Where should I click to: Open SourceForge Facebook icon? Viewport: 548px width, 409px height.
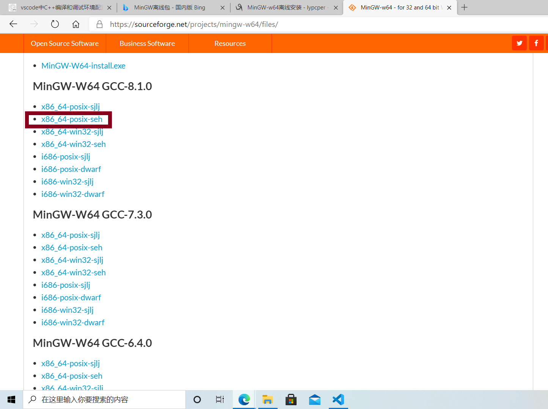coord(536,43)
